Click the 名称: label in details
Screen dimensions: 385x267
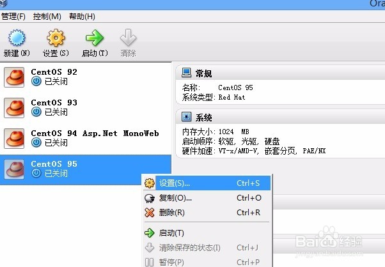(x=191, y=88)
